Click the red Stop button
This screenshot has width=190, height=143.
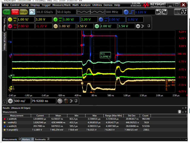pyautogui.click(x=15, y=12)
